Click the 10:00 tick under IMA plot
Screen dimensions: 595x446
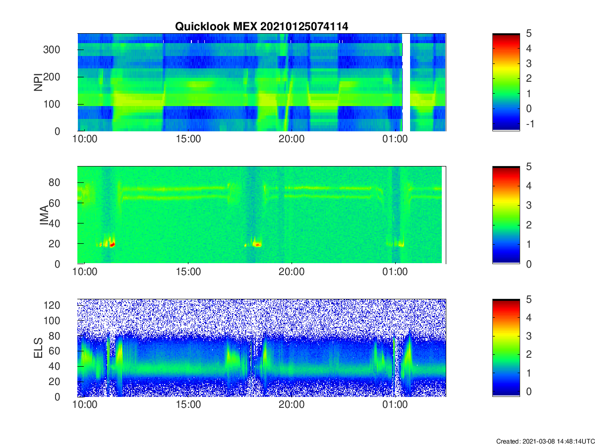(85, 272)
